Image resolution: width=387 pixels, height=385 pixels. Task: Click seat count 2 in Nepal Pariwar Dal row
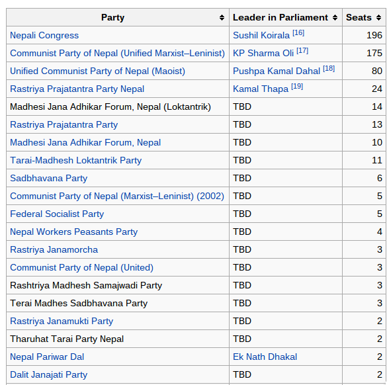click(x=380, y=357)
